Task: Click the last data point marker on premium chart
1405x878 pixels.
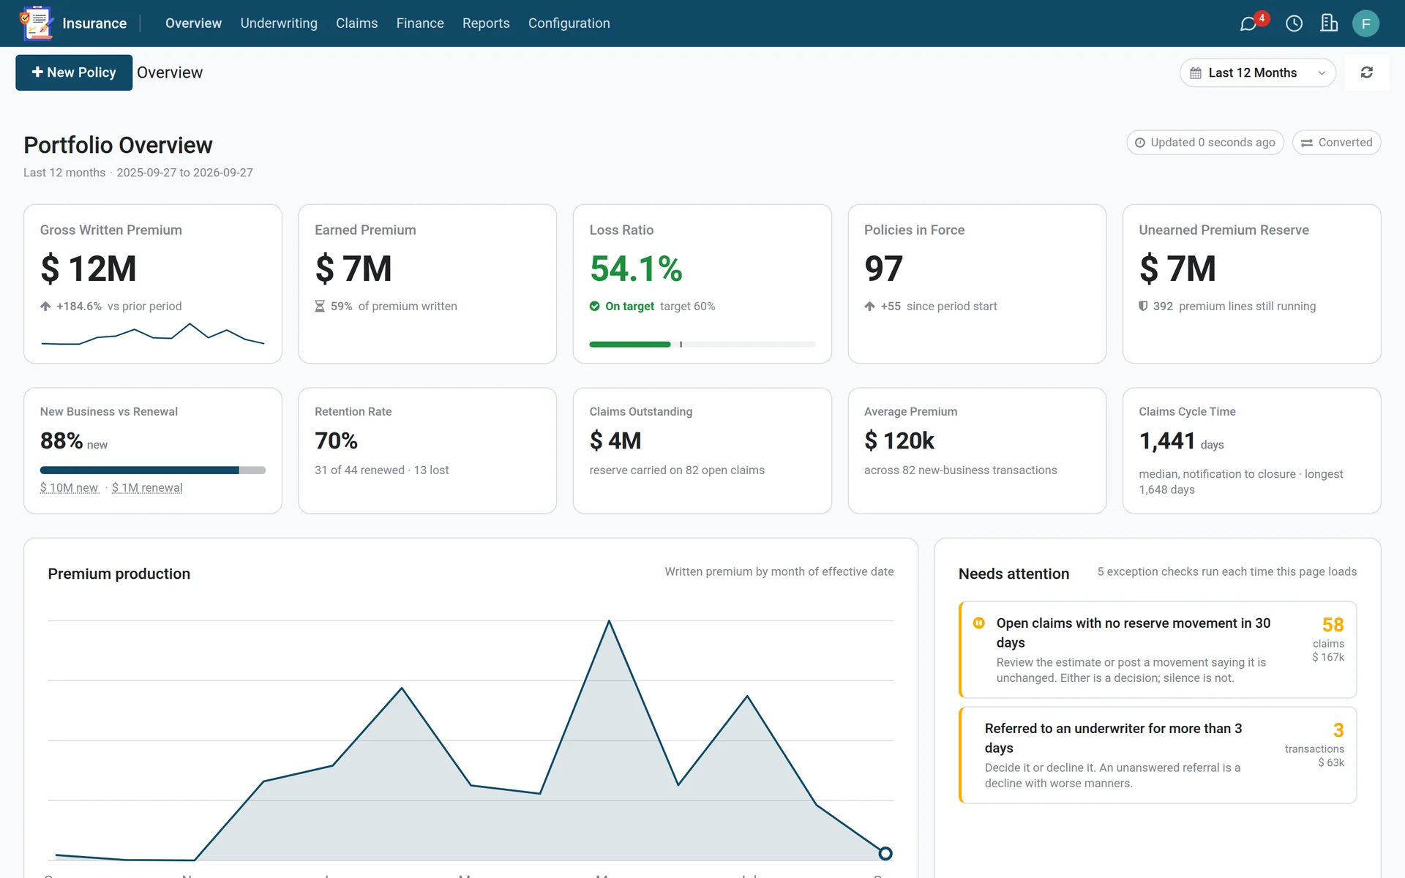Action: click(x=885, y=853)
